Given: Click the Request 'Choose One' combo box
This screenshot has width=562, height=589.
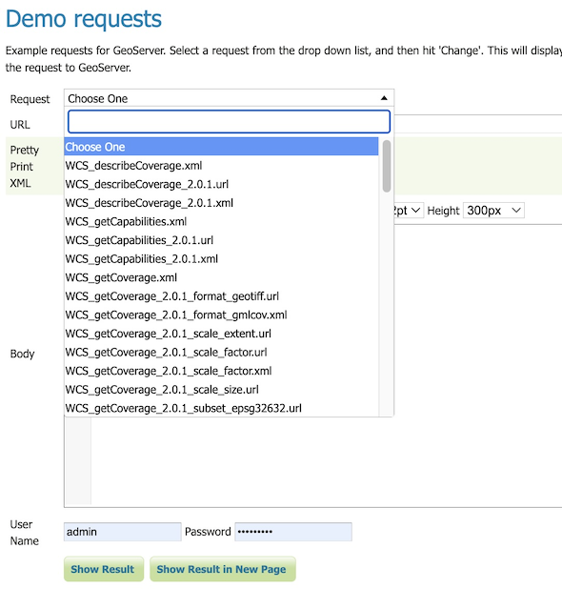Looking at the screenshot, I should pos(229,98).
